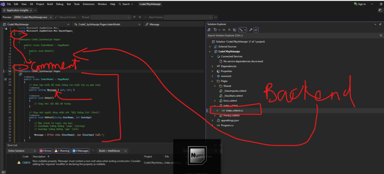Toggle the 0 Messages filter
The height and width of the screenshot is (174, 384).
(81, 151)
